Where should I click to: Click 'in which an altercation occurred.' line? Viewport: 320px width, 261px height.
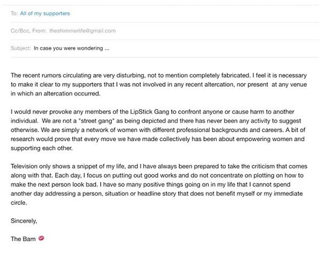[x=55, y=94]
